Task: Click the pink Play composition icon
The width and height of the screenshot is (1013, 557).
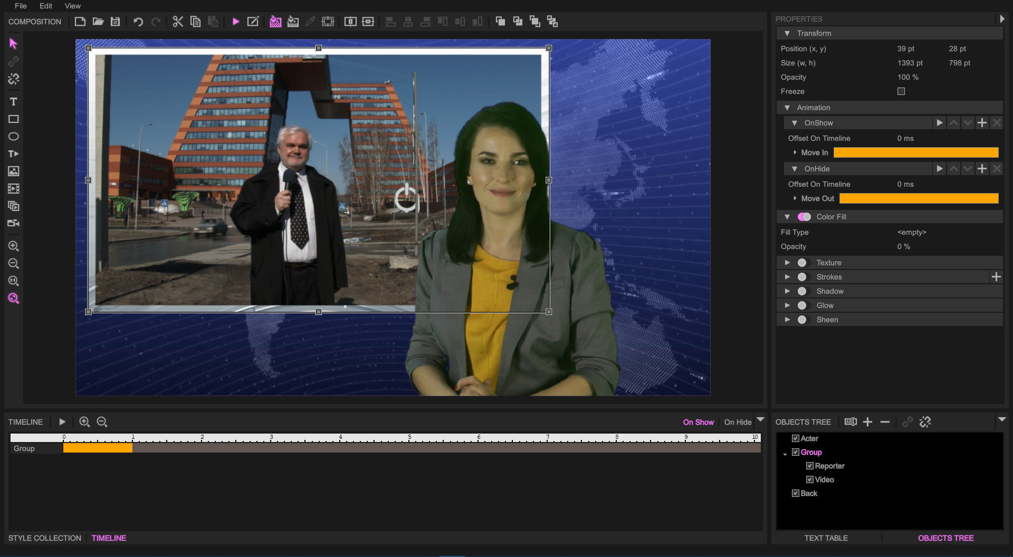Action: 236,22
